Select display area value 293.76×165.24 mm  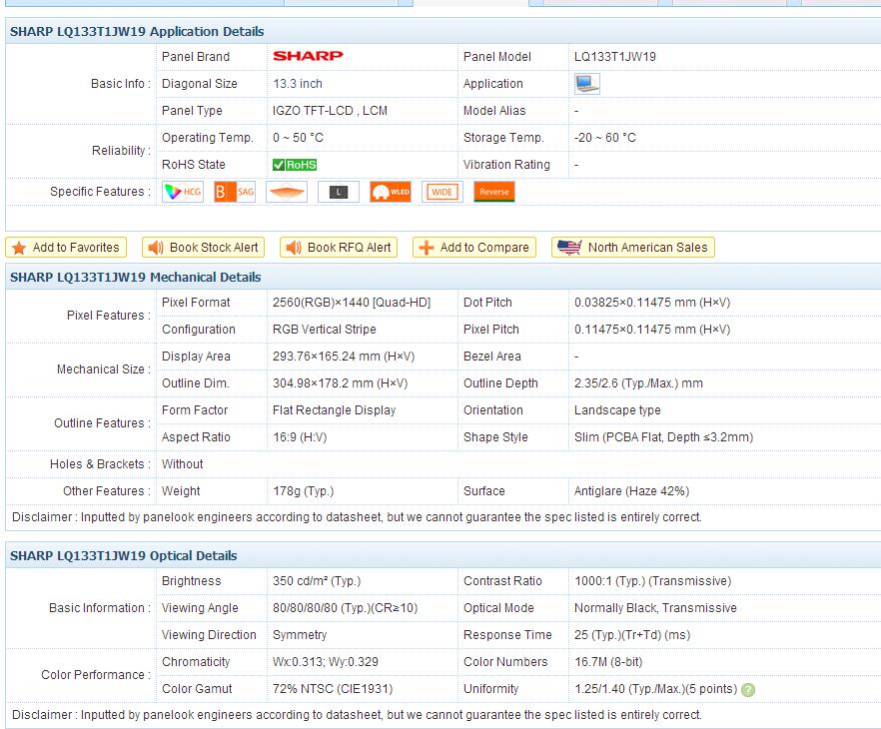click(344, 357)
